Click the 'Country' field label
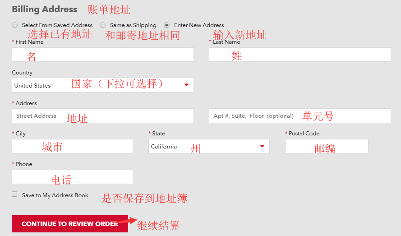The width and height of the screenshot is (401, 236). [x=22, y=73]
